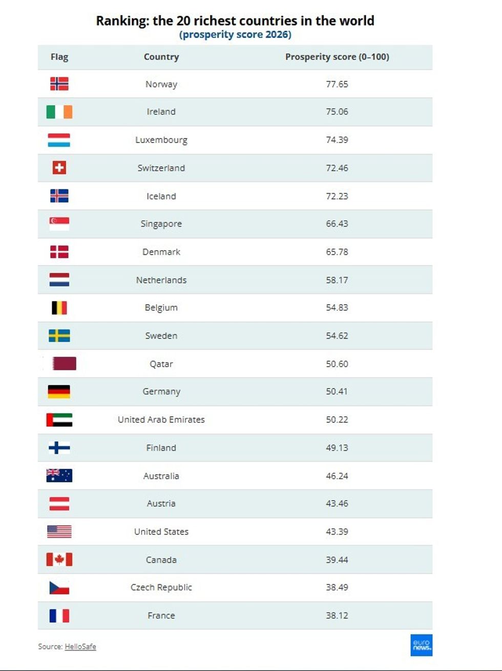Click the United Arab Emirates row label
502x671 pixels.
(161, 420)
